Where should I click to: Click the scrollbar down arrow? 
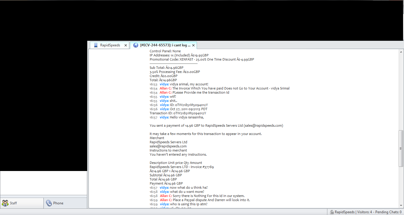click(401, 206)
